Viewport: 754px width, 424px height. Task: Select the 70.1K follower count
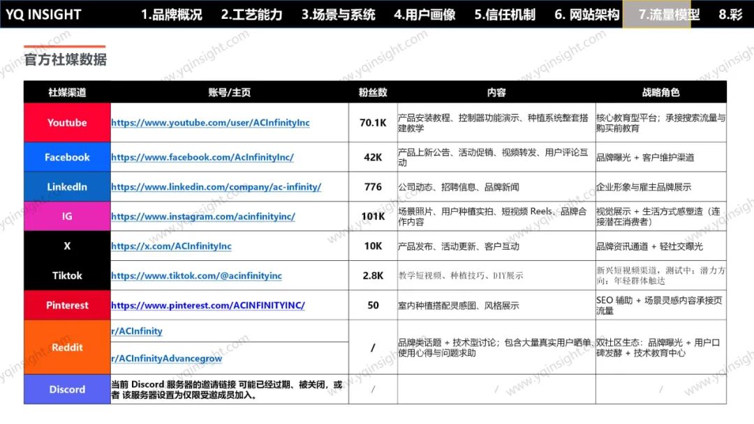tap(373, 123)
